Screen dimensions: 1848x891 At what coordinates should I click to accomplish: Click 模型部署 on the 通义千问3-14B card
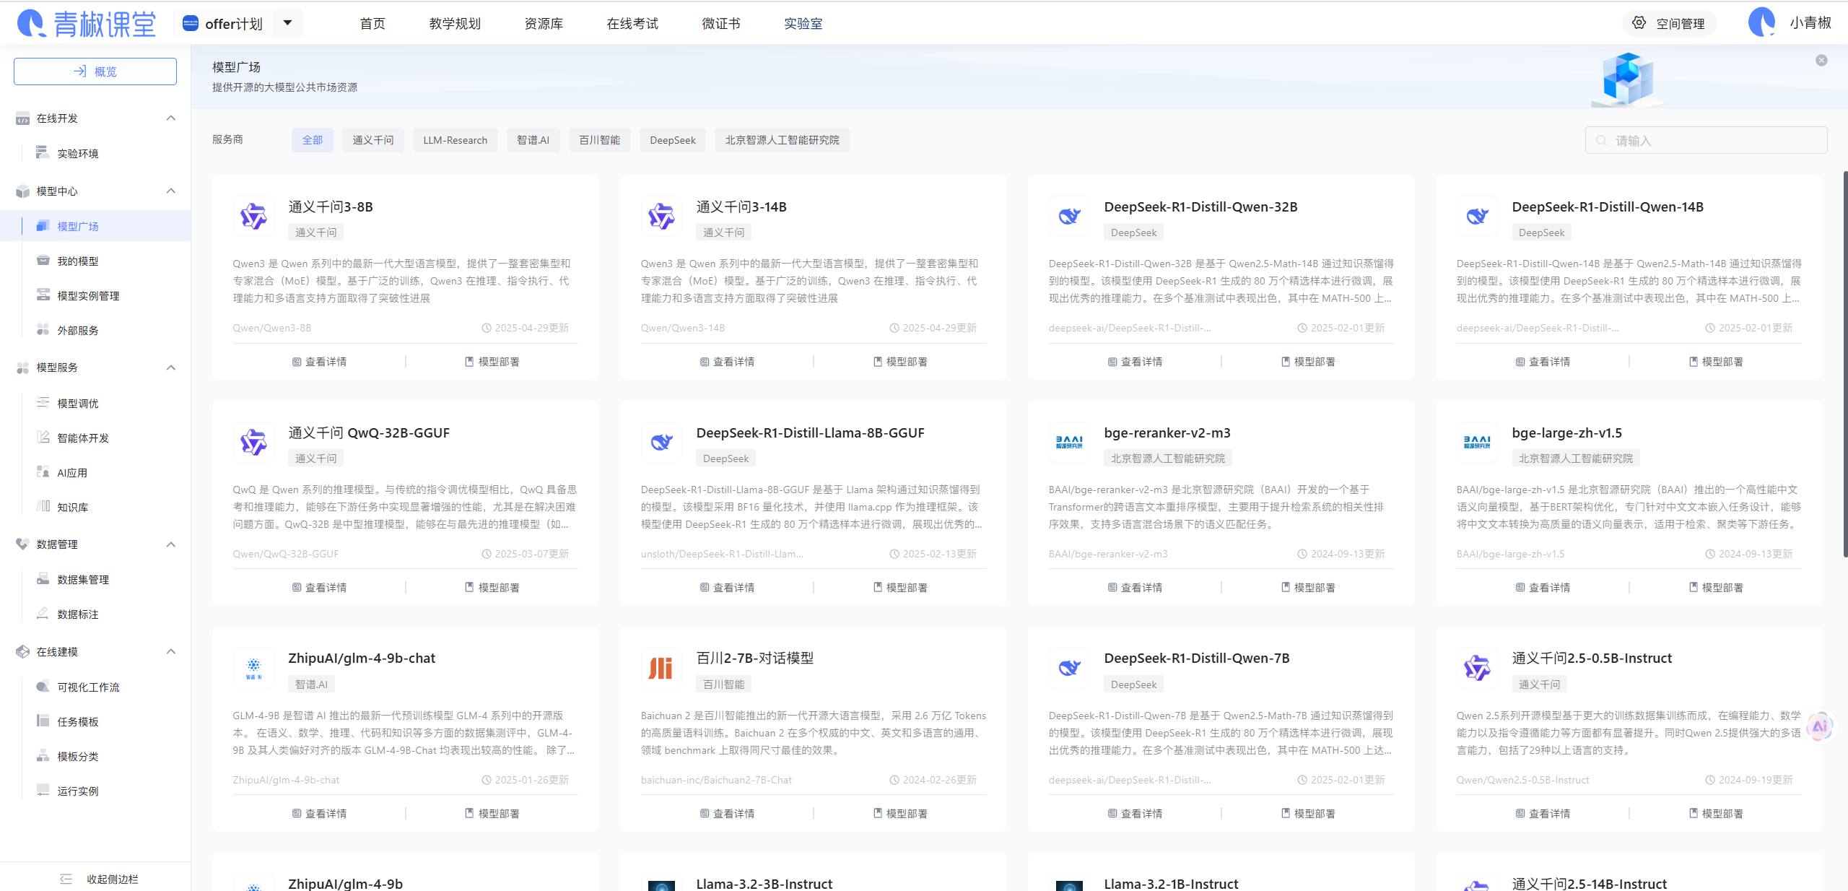[x=899, y=362]
